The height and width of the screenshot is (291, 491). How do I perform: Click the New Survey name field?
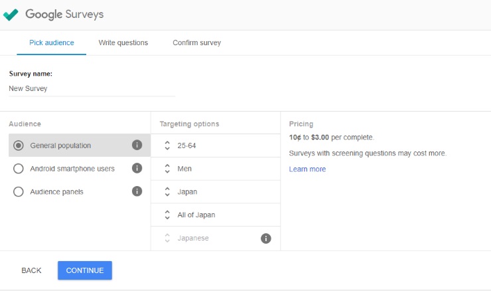click(x=92, y=89)
